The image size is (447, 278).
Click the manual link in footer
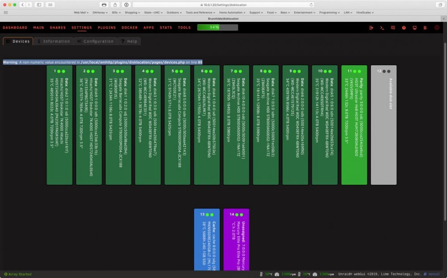[x=434, y=274]
